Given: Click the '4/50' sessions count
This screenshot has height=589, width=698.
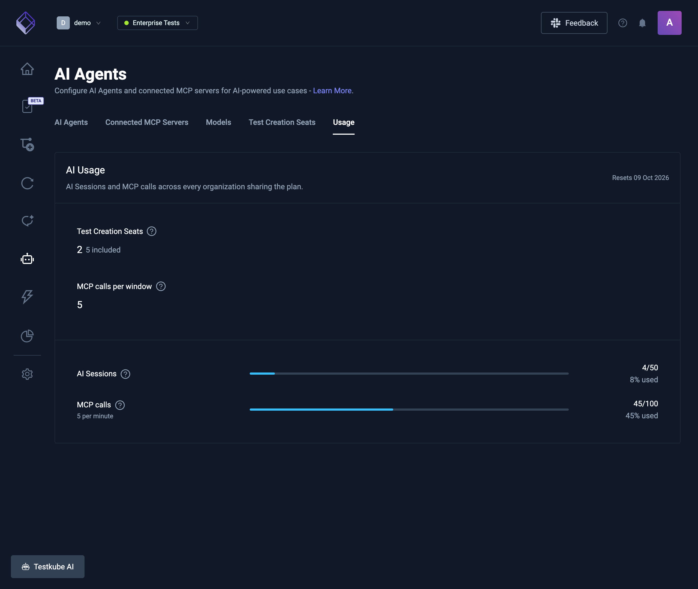Looking at the screenshot, I should [650, 368].
